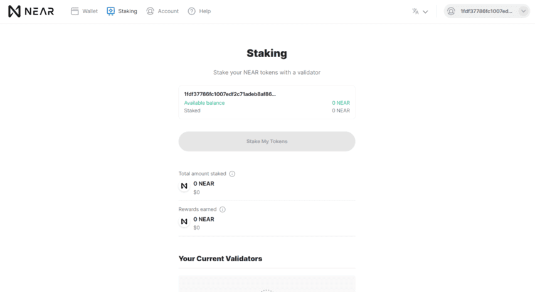The width and height of the screenshot is (535, 292).
Task: Select the 1fdf37786fc1007edf2c71adeb8af86 account card
Action: (x=267, y=102)
